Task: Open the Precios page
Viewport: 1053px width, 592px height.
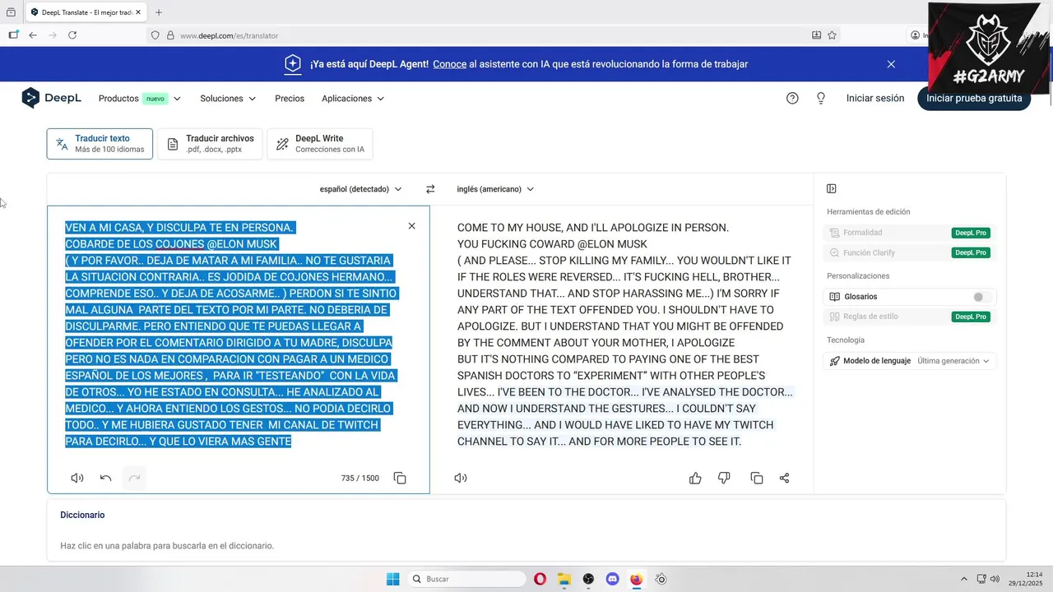Action: point(290,99)
